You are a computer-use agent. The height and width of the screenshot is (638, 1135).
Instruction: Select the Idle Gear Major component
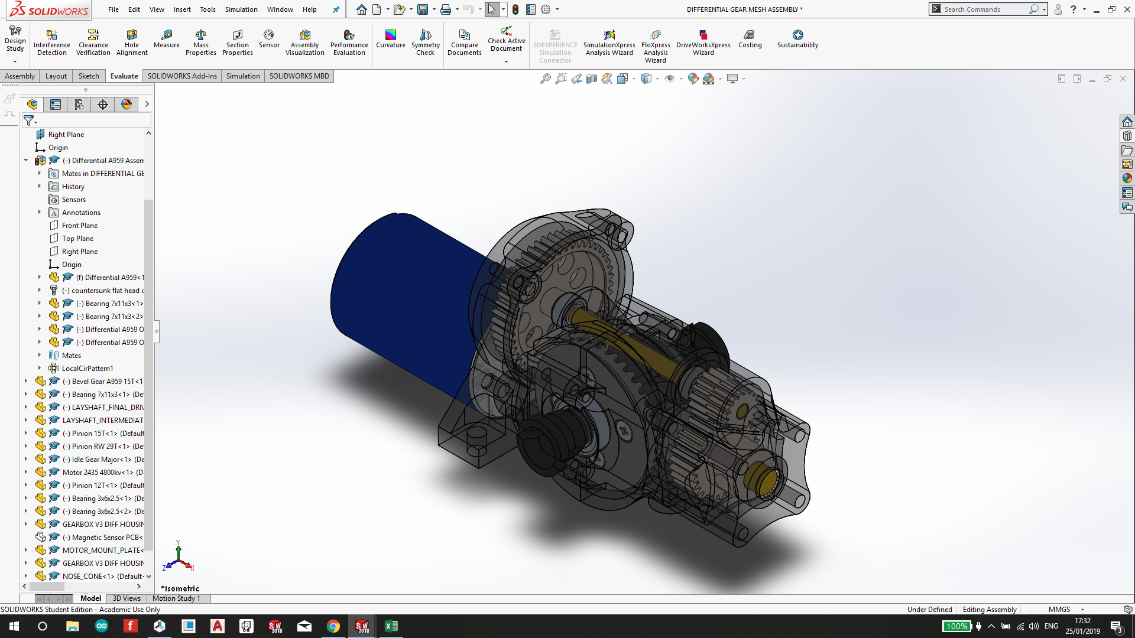[x=103, y=460]
